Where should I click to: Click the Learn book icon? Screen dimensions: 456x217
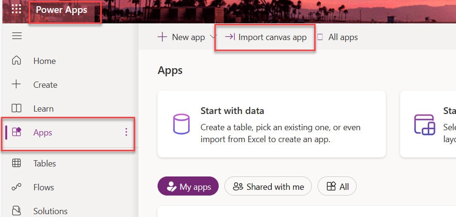coord(16,108)
